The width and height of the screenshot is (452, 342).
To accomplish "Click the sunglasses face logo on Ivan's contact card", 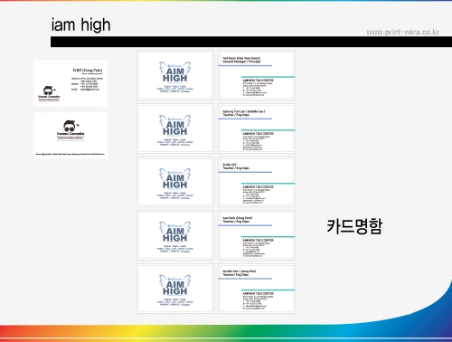I will point(49,90).
